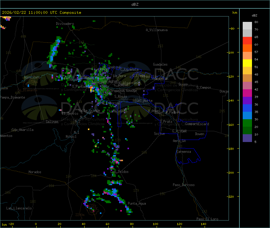Viewport: 270px width, 228px height.
Task: Click the 0 km horizontal axis tick
Action: click(x=36, y=224)
